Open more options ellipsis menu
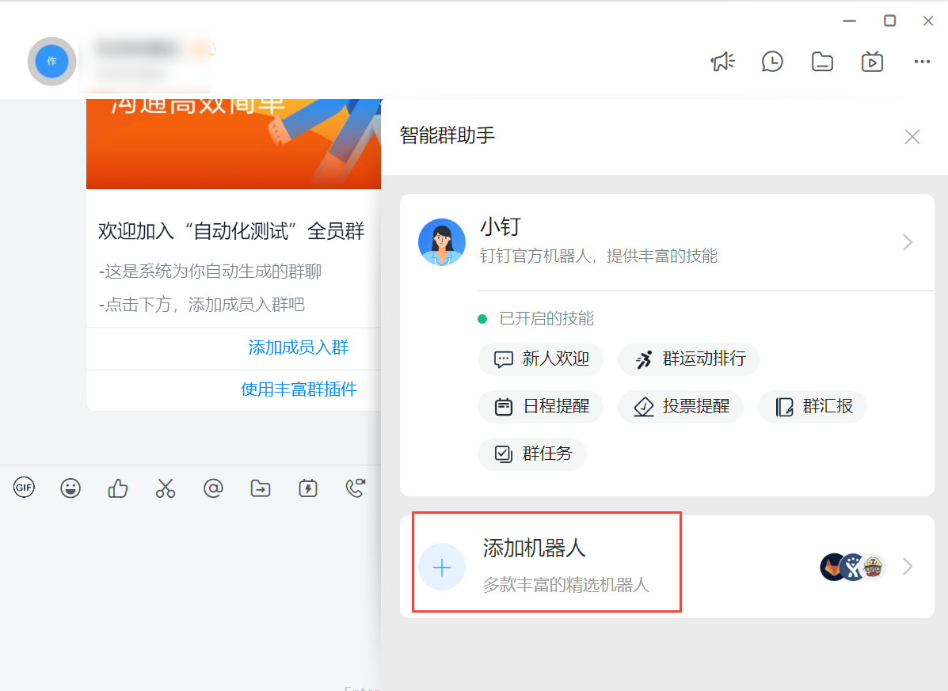The height and width of the screenshot is (691, 948). coord(922,62)
